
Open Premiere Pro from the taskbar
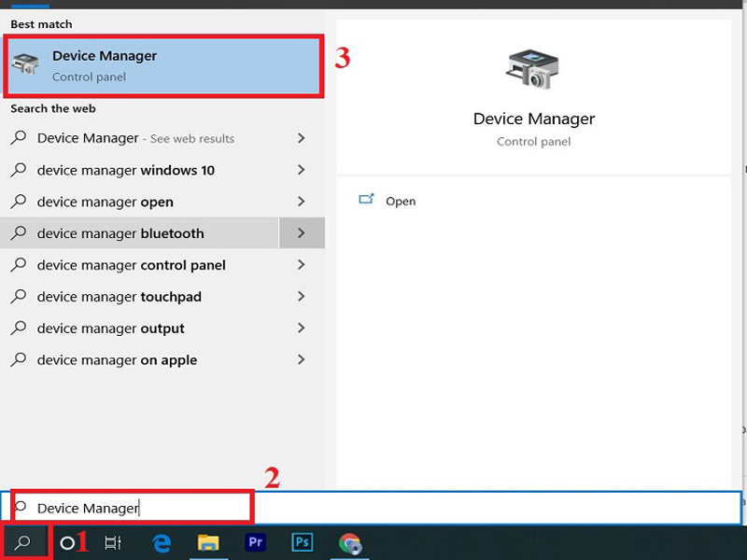254,539
